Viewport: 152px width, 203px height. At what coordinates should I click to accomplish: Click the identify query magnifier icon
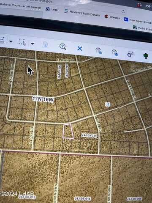coord(63,47)
